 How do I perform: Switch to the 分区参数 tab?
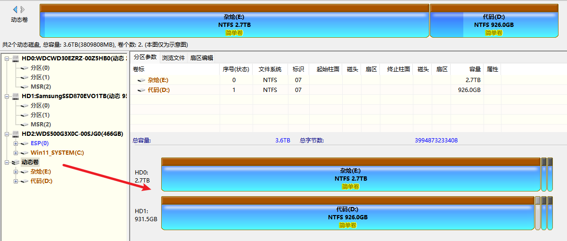click(145, 57)
